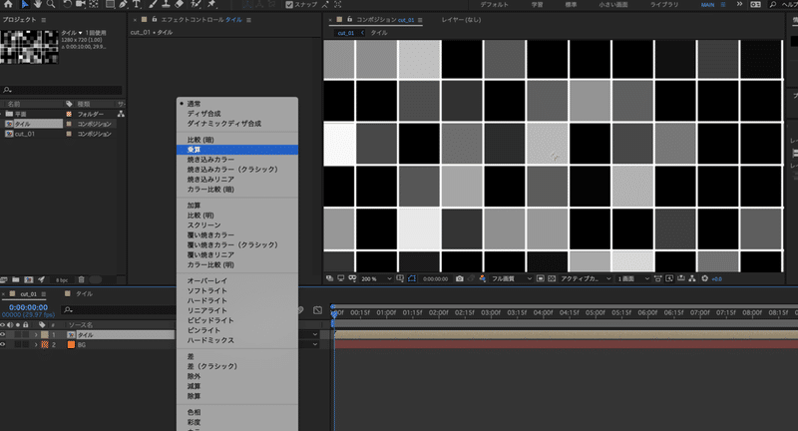Viewport: 798px width, 431px height.
Task: Select the Selection arrow tool
Action: (x=25, y=5)
